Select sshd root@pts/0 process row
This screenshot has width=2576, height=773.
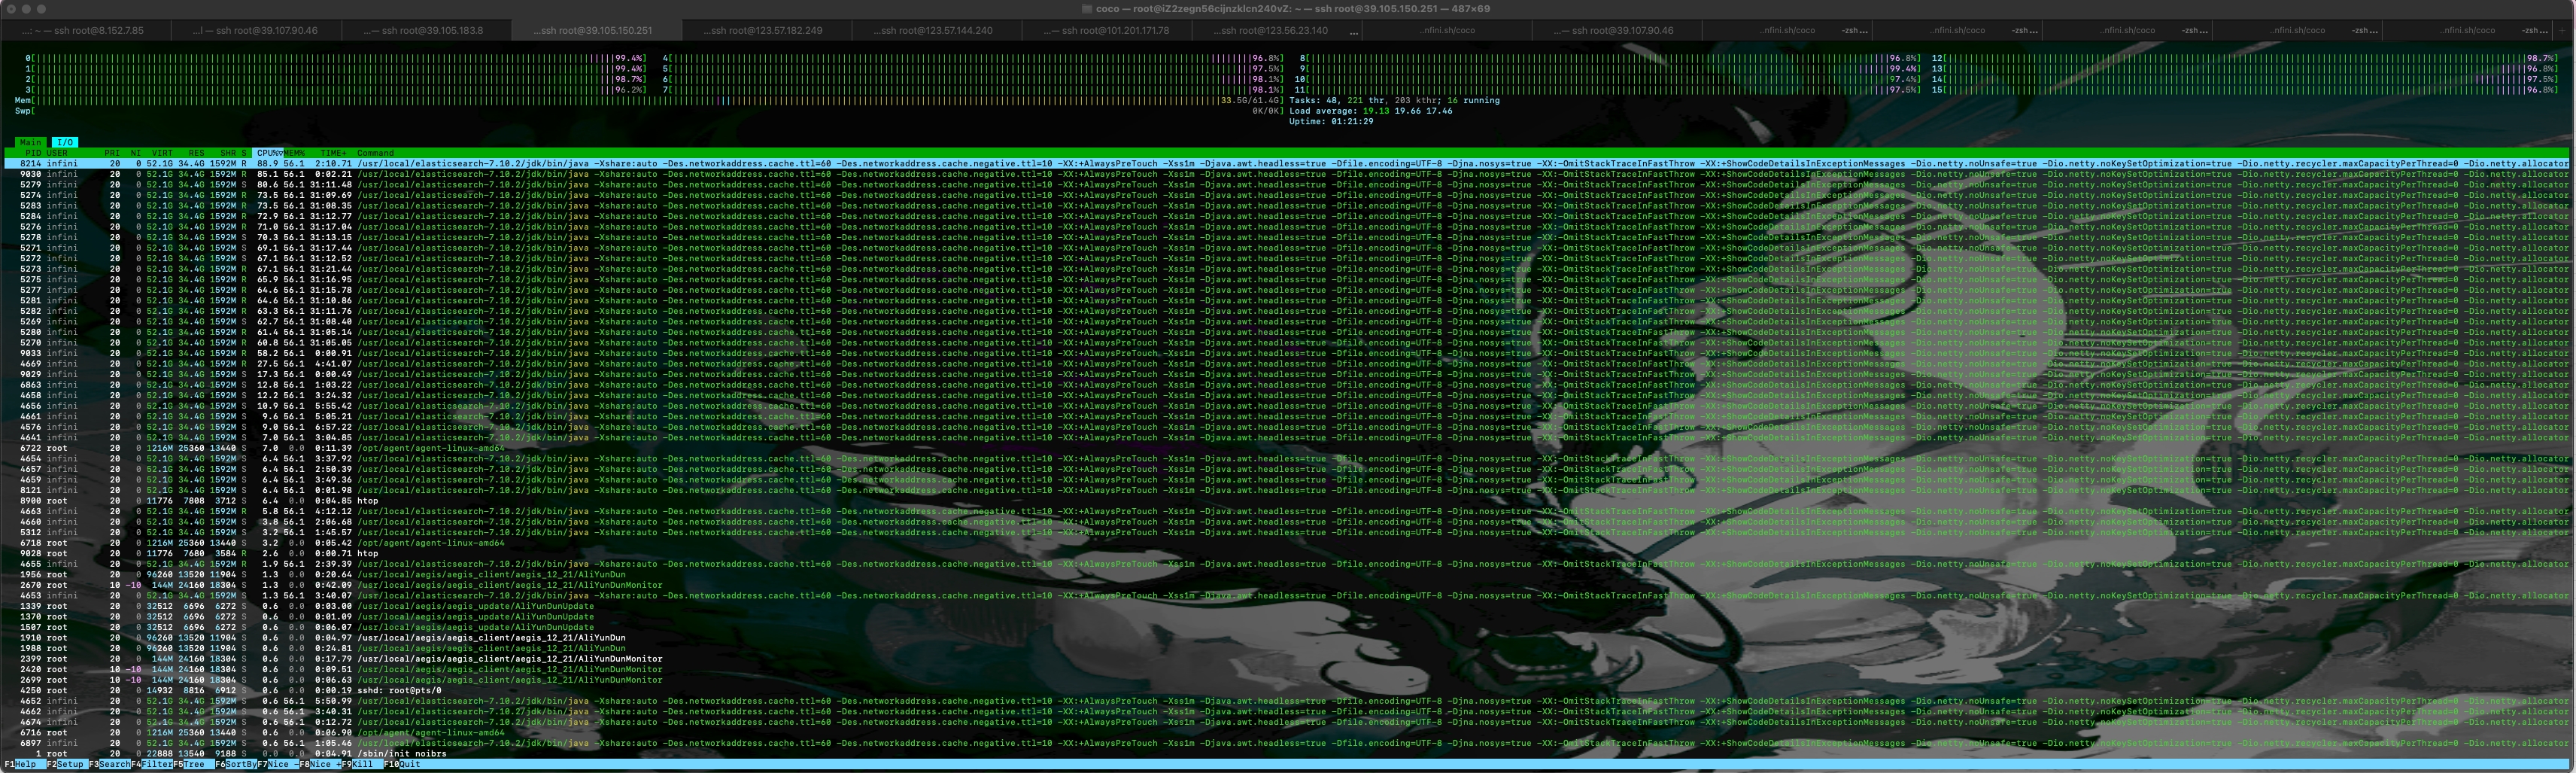[1287, 690]
